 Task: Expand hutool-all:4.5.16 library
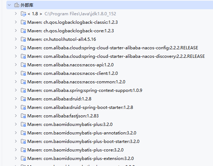pos(16,39)
